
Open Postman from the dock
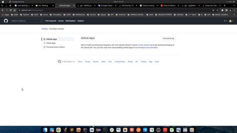(138, 130)
